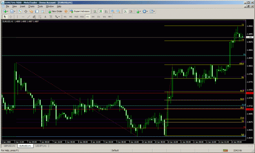The width and height of the screenshot is (255, 153).
Task: Switch to M5 timeframe
Action: point(71,17)
